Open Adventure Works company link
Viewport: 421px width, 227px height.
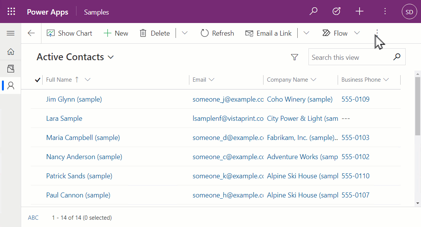302,157
